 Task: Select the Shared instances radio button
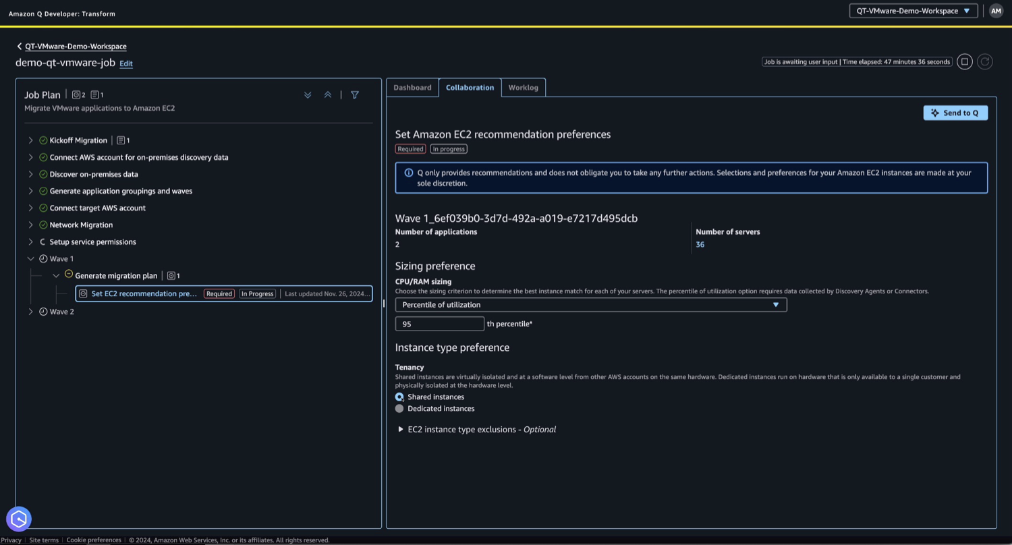[x=399, y=397]
